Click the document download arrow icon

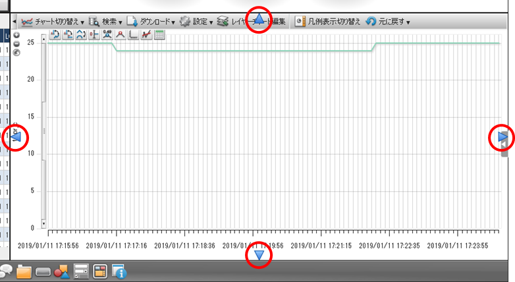coord(132,22)
